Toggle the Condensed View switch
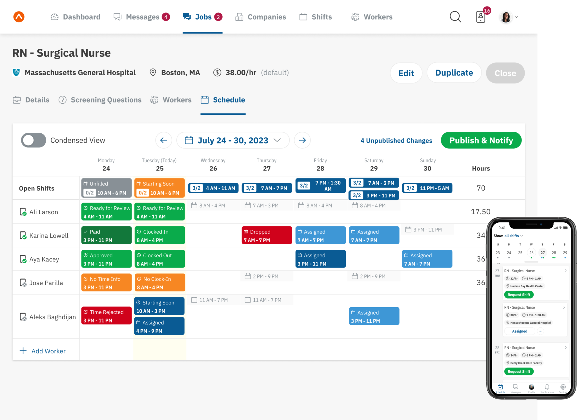The image size is (577, 420). [x=34, y=140]
